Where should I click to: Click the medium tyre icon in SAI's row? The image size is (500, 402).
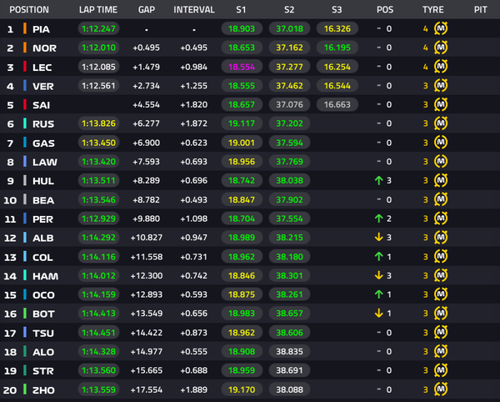[x=441, y=104]
